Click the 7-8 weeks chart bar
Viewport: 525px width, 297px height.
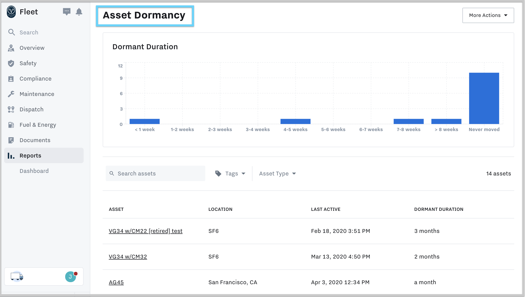pyautogui.click(x=409, y=121)
